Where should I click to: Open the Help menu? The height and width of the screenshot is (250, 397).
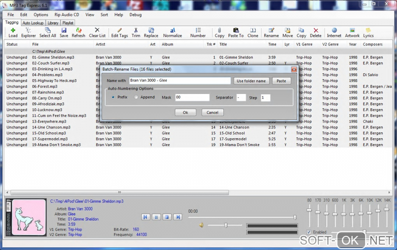pyautogui.click(x=118, y=15)
